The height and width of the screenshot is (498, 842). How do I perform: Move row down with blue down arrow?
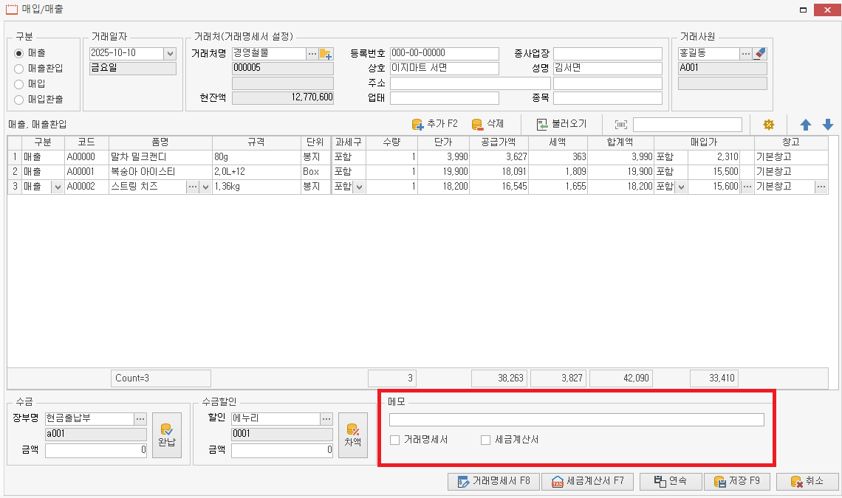click(x=828, y=125)
